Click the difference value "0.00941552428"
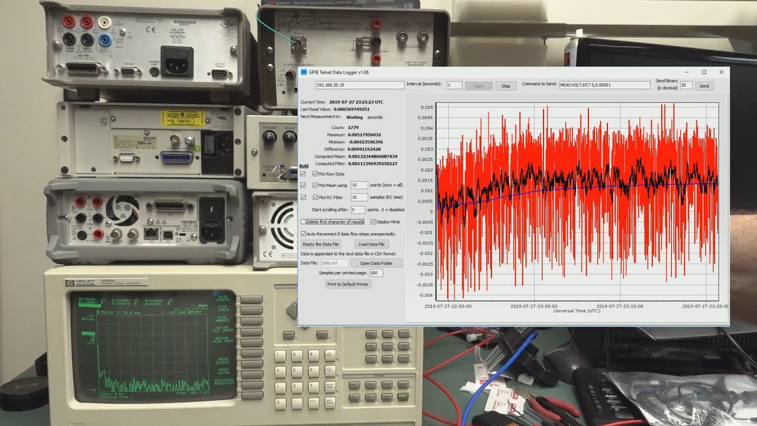 pos(365,149)
